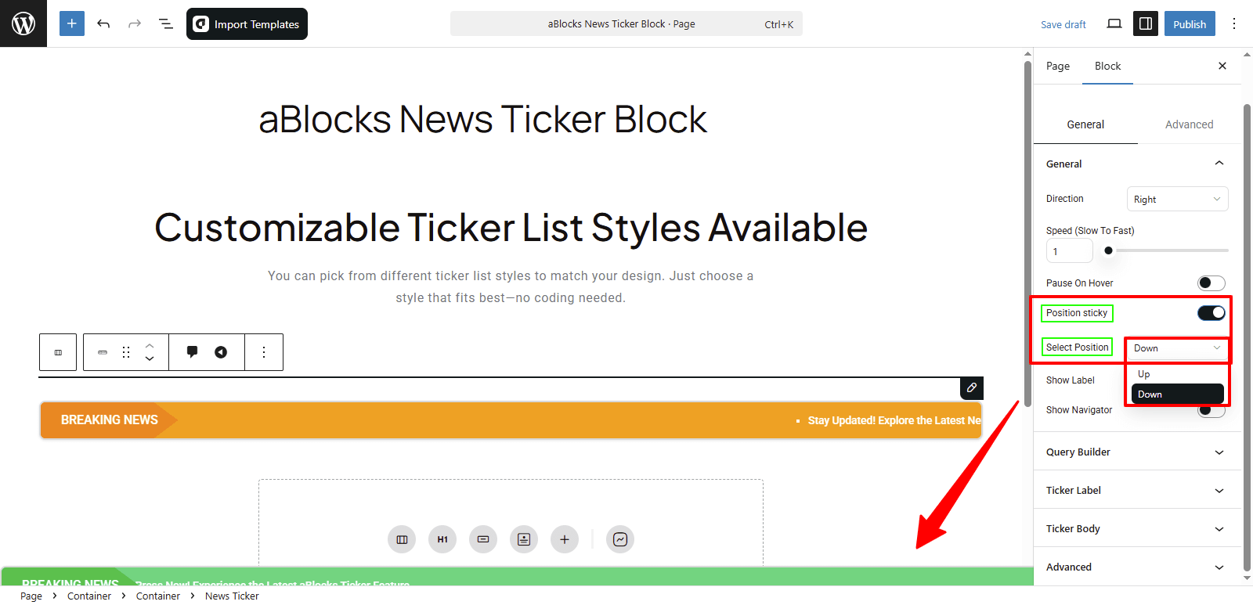1253x605 pixels.
Task: Click the left-arrow circle toolbar icon
Action: click(x=221, y=352)
